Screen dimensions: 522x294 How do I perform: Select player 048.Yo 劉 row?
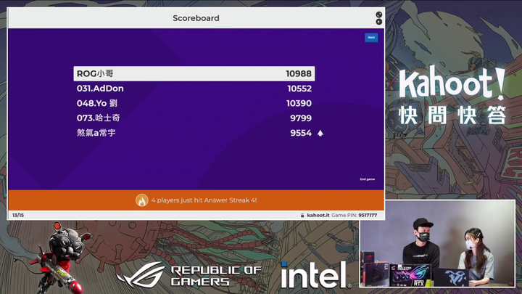(194, 103)
